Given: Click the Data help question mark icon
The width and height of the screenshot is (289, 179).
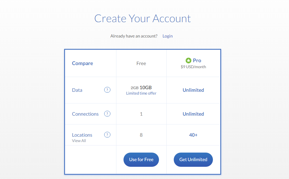Looking at the screenshot, I should [107, 90].
